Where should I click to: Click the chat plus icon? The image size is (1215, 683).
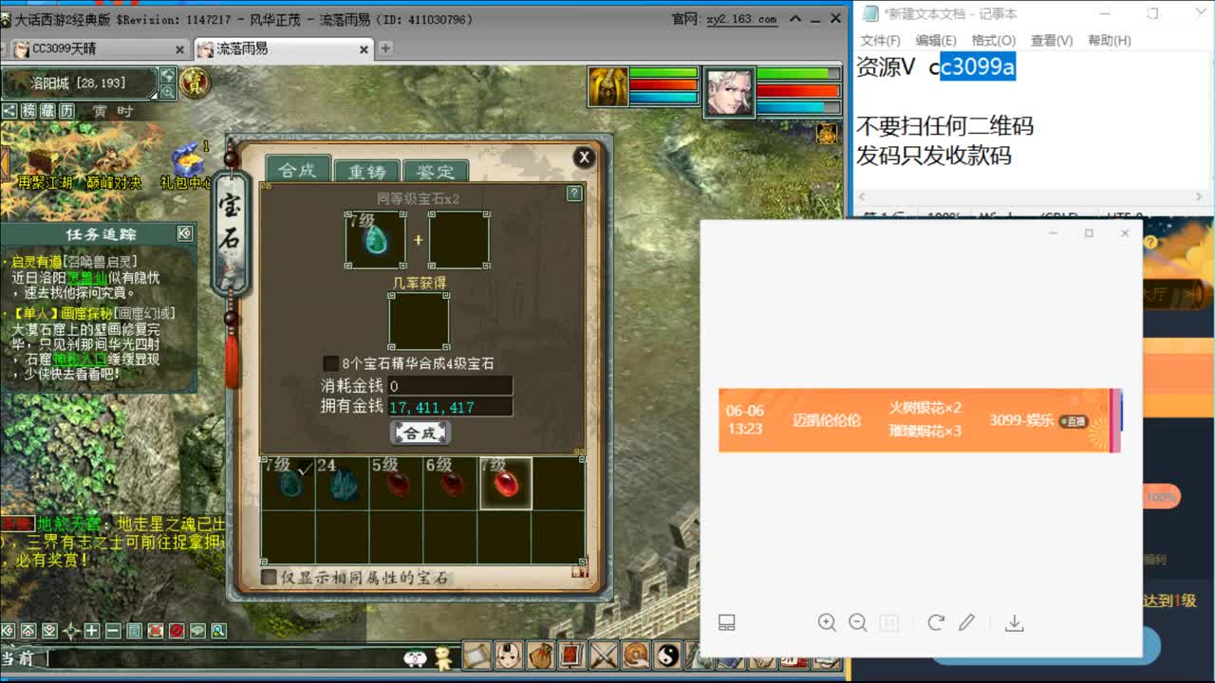pyautogui.click(x=92, y=631)
